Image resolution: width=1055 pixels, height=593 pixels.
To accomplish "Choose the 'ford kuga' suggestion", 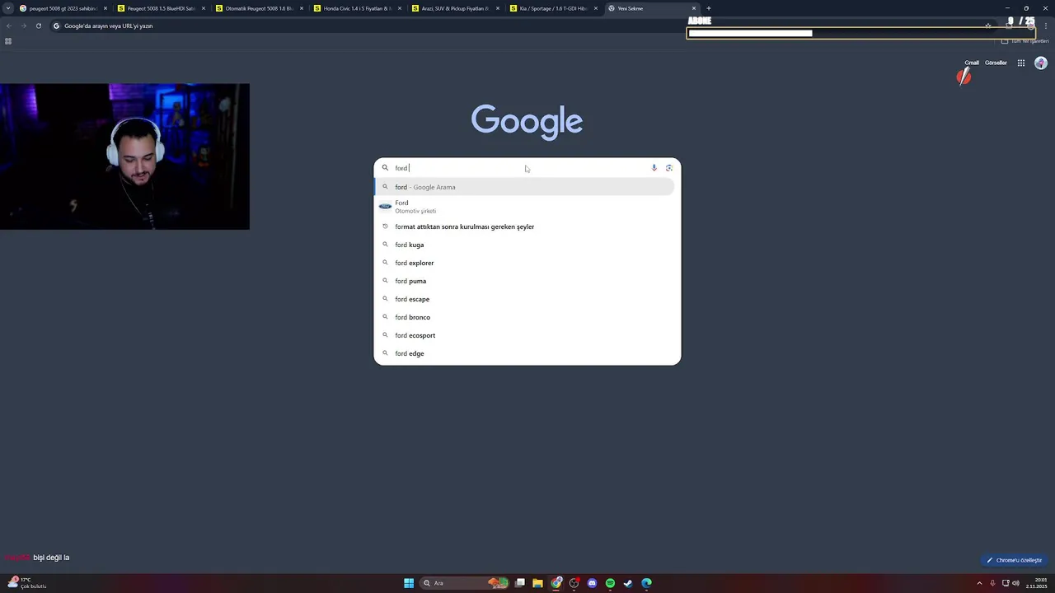I will 525,245.
